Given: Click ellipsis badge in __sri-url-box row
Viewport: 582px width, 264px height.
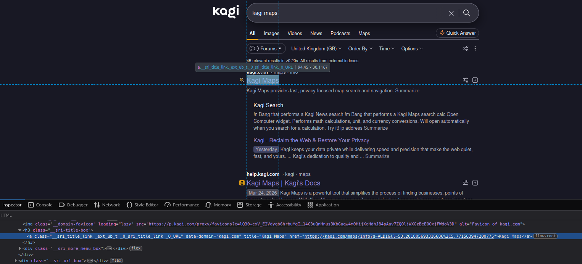Looking at the screenshot, I should [x=90, y=261].
